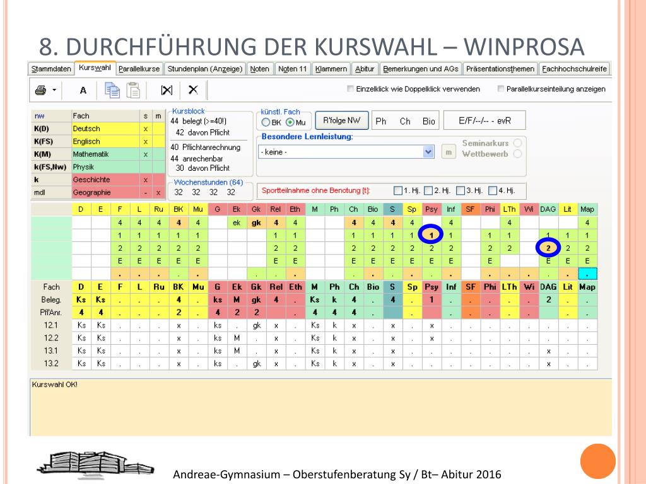646x484 pixels.
Task: Click the gk cell under Gk
Action: coord(256,222)
